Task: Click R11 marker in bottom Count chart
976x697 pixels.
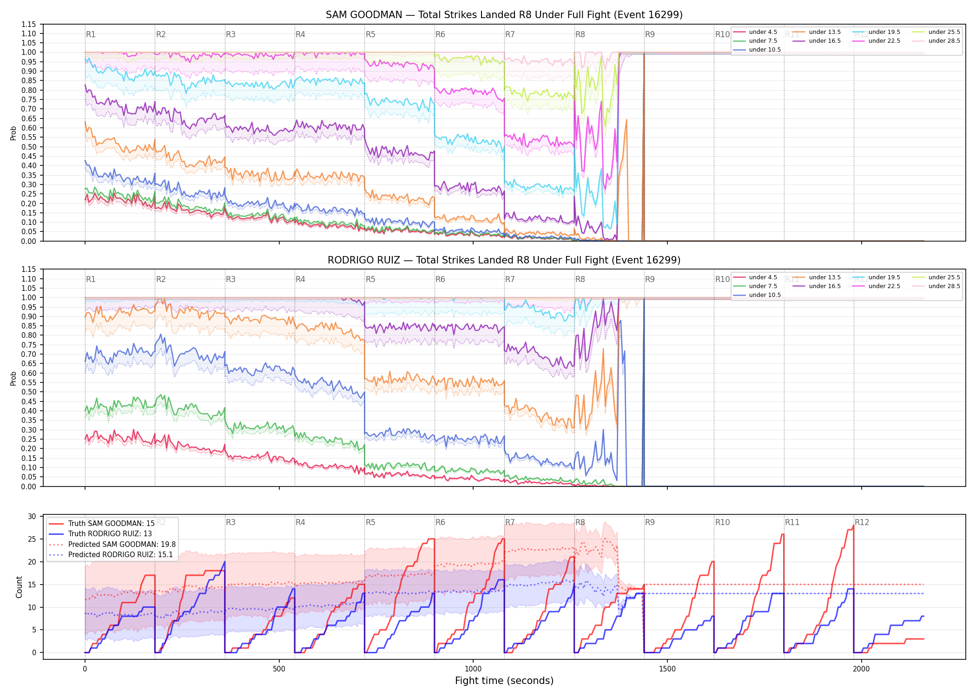Action: [792, 522]
